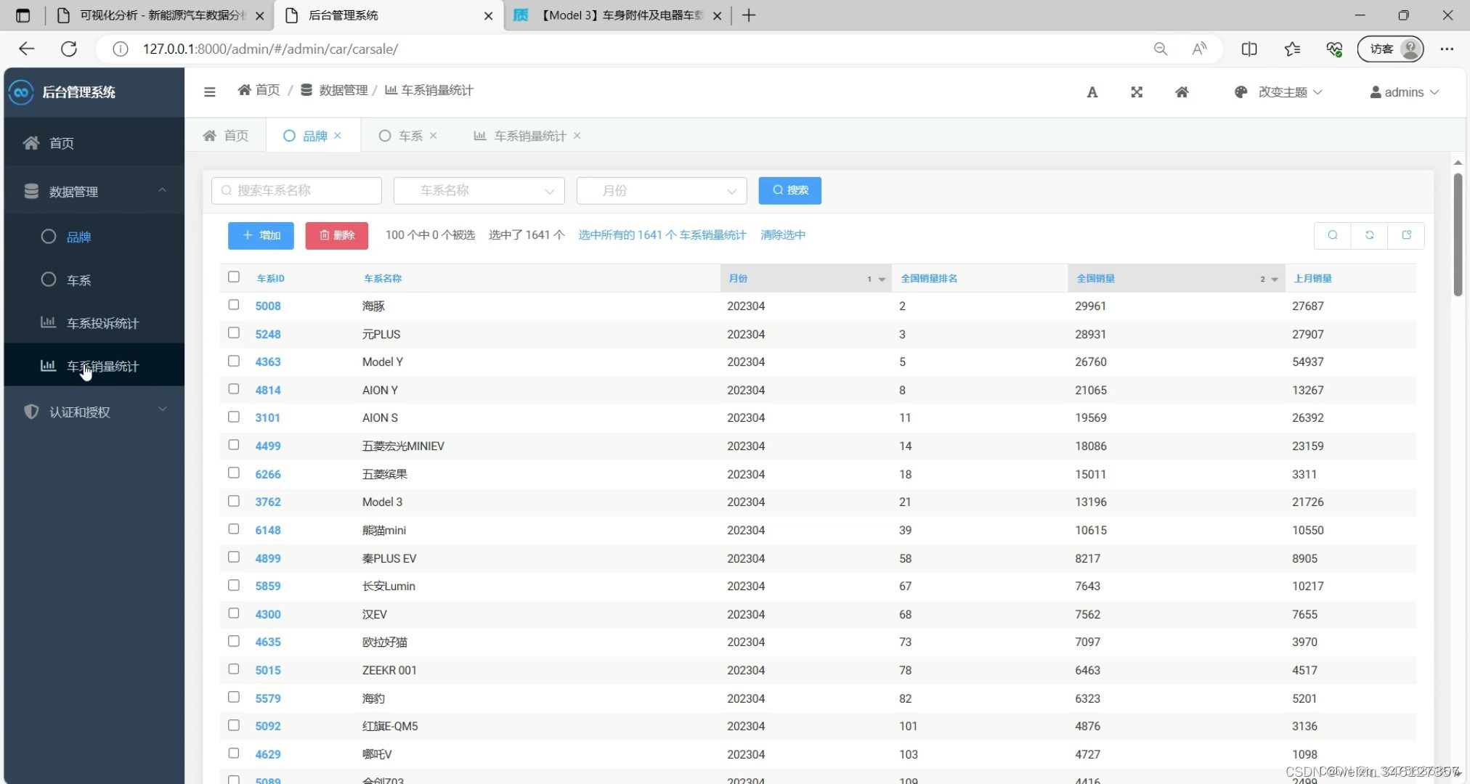Image resolution: width=1470 pixels, height=784 pixels.
Task: Click the open-in-new-window icon above table
Action: click(x=1406, y=235)
